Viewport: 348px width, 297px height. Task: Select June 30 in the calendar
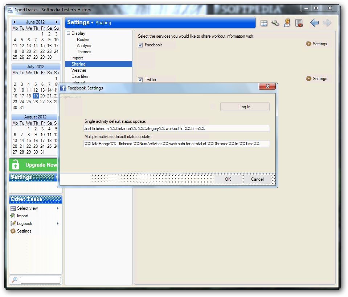(49, 57)
